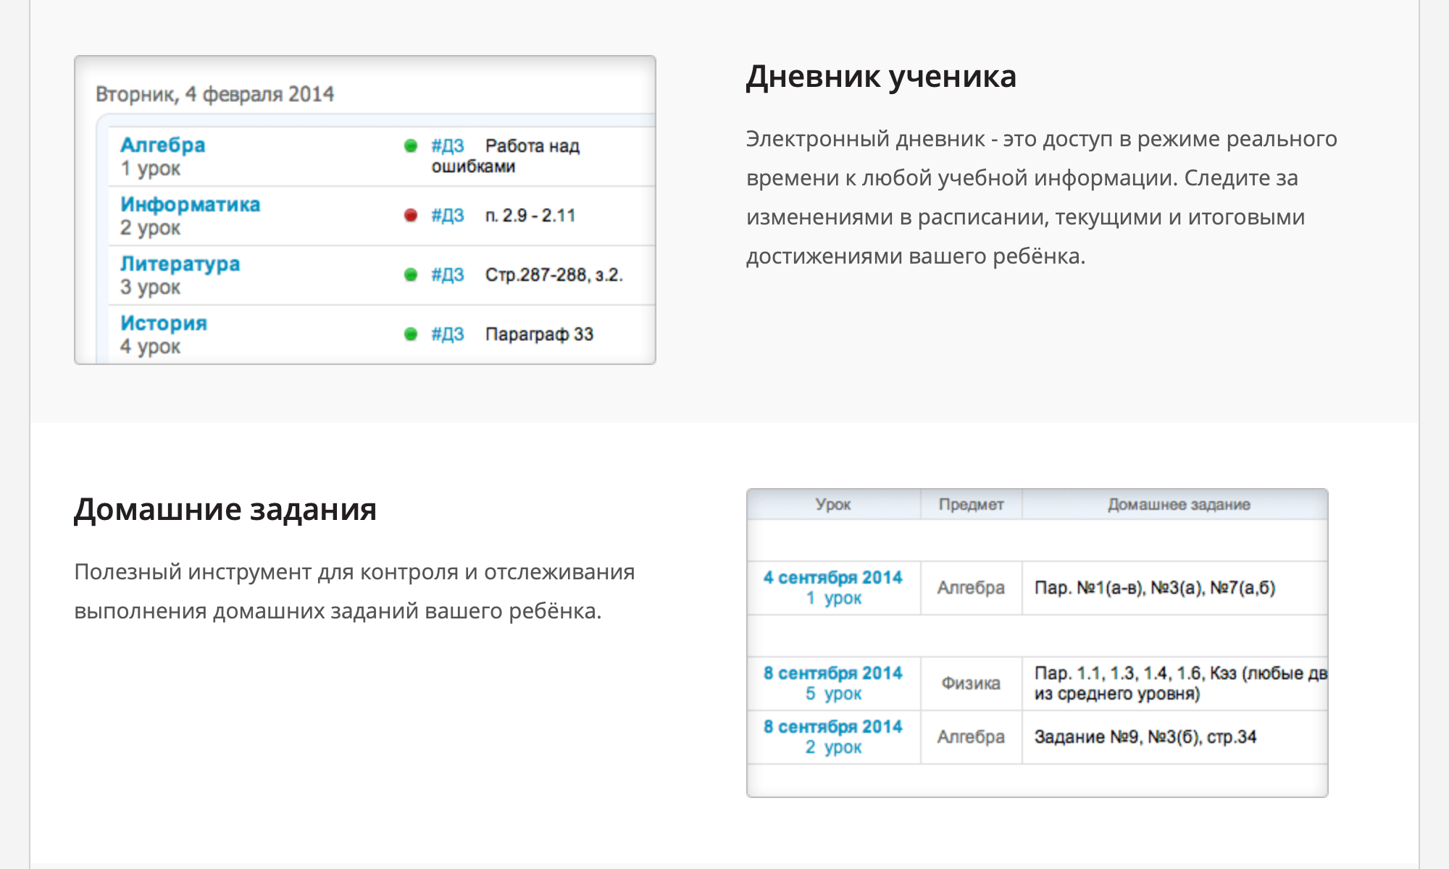Click the date Вторник, 4 февраля 2014
1449x869 pixels.
tap(214, 94)
